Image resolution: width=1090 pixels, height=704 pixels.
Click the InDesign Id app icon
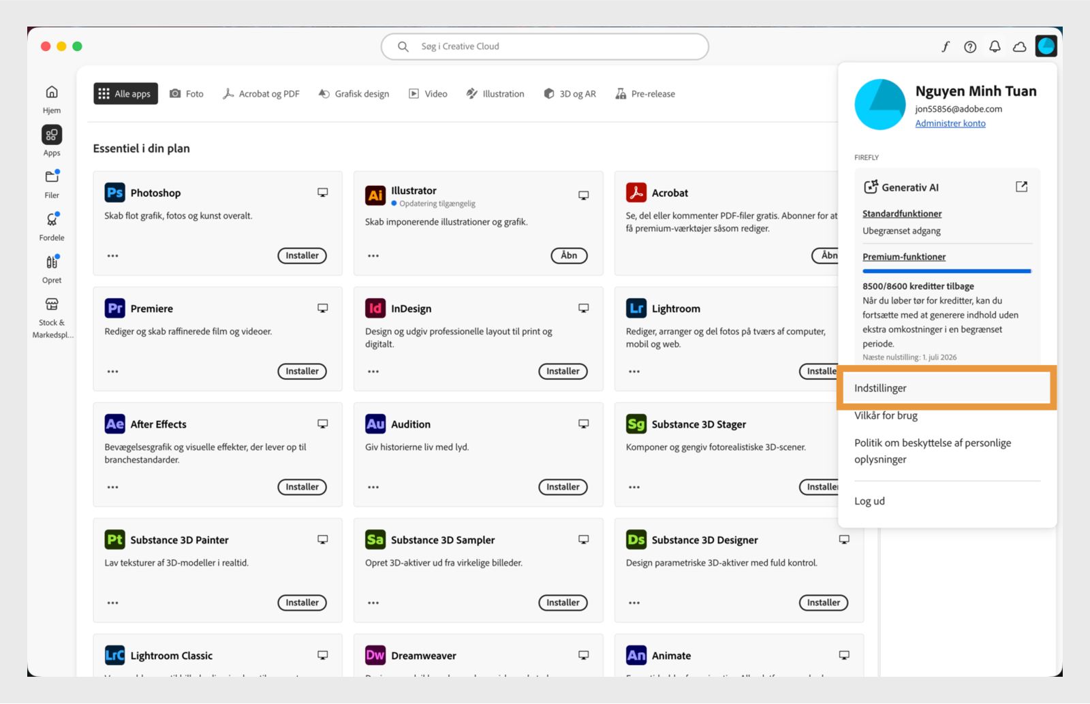[x=375, y=308]
